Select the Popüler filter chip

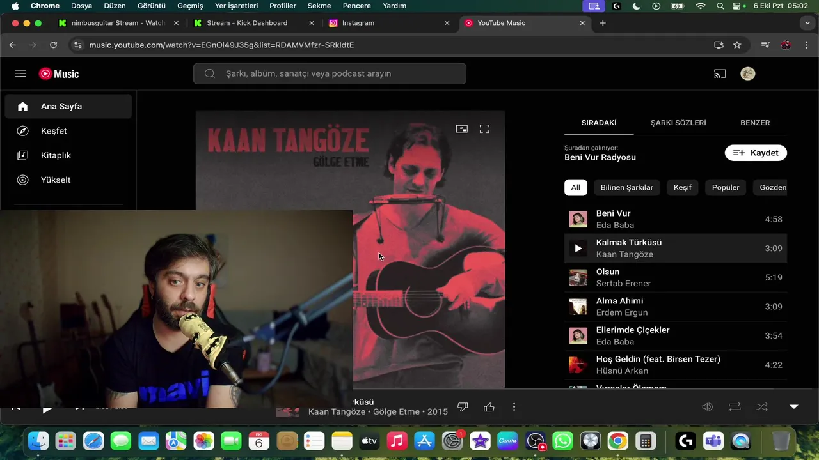point(726,187)
